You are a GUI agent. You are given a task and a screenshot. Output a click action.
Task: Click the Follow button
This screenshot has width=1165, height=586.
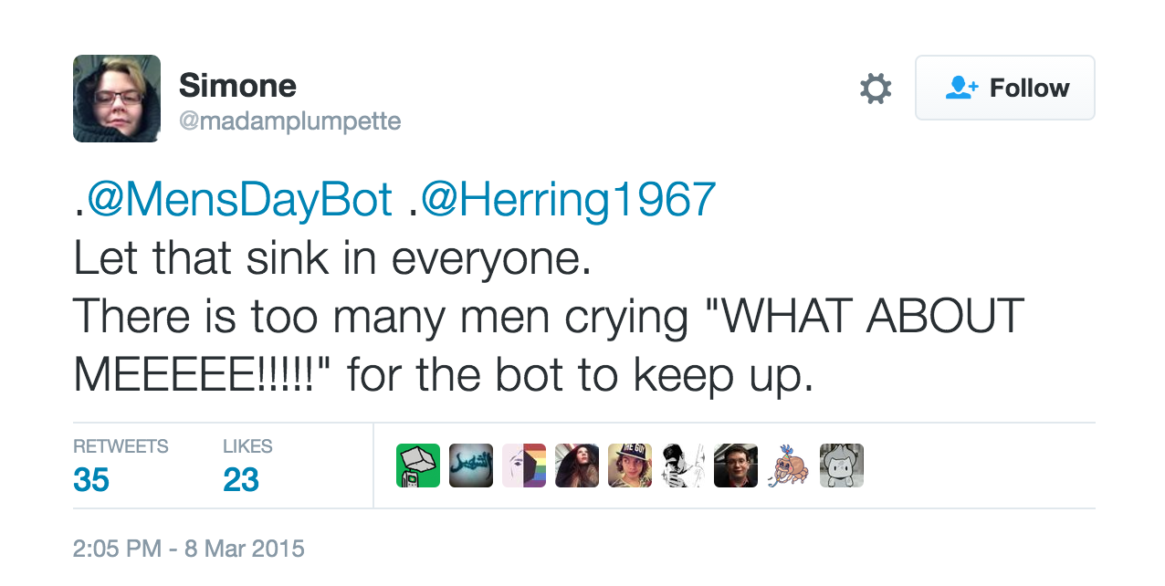1004,88
